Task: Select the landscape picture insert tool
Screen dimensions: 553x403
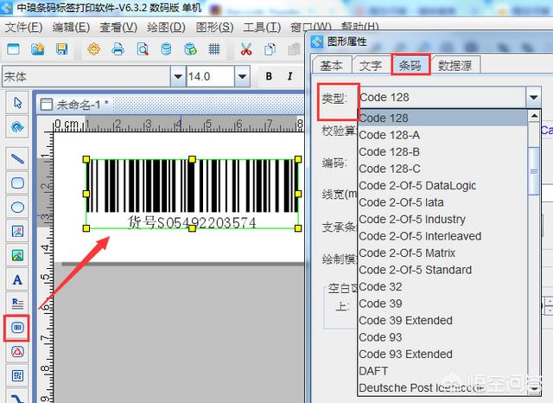Action: (x=17, y=255)
